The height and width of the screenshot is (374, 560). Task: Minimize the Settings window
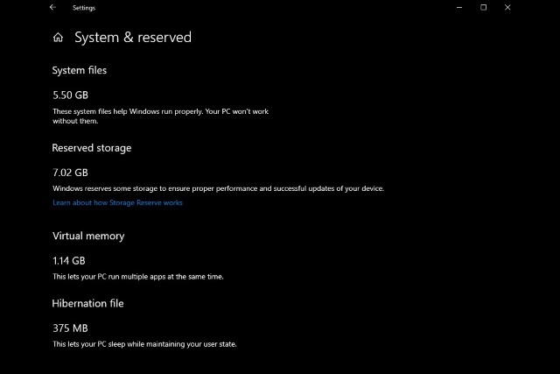point(458,8)
